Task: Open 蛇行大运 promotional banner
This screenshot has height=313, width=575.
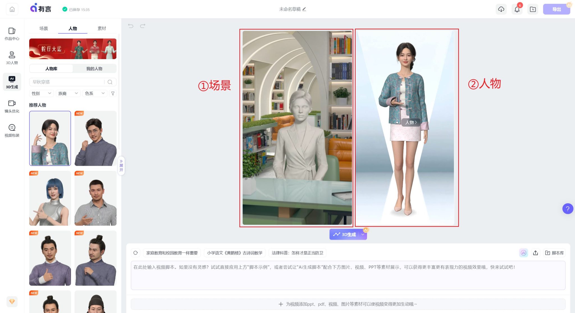Action: (73, 49)
